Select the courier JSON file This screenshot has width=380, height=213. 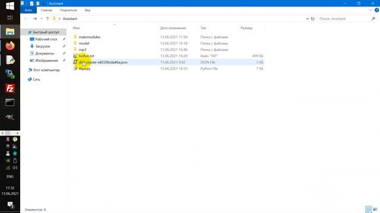(103, 62)
